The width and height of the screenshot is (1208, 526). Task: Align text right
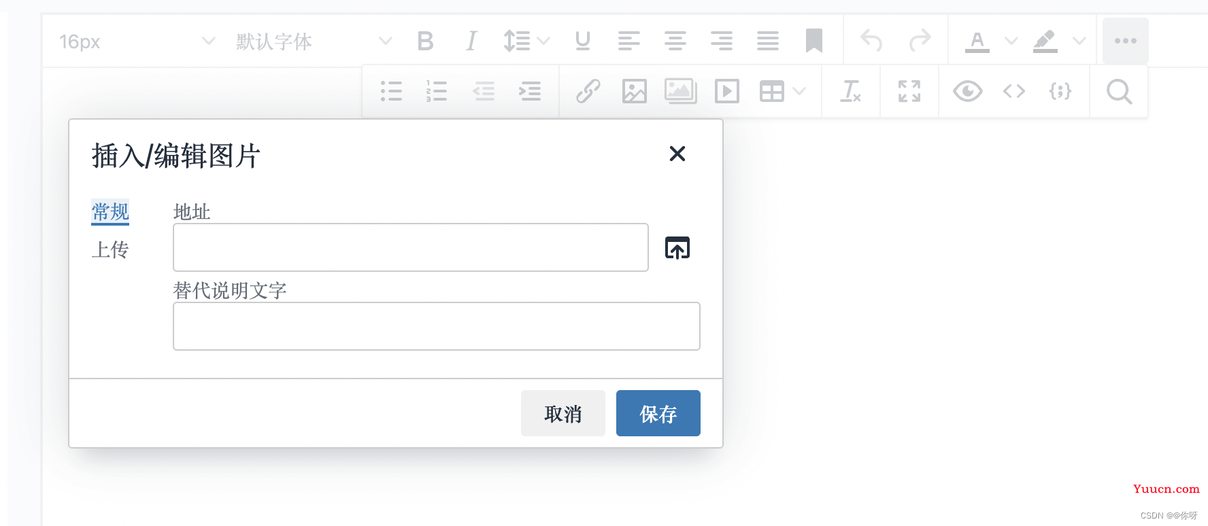pyautogui.click(x=722, y=41)
